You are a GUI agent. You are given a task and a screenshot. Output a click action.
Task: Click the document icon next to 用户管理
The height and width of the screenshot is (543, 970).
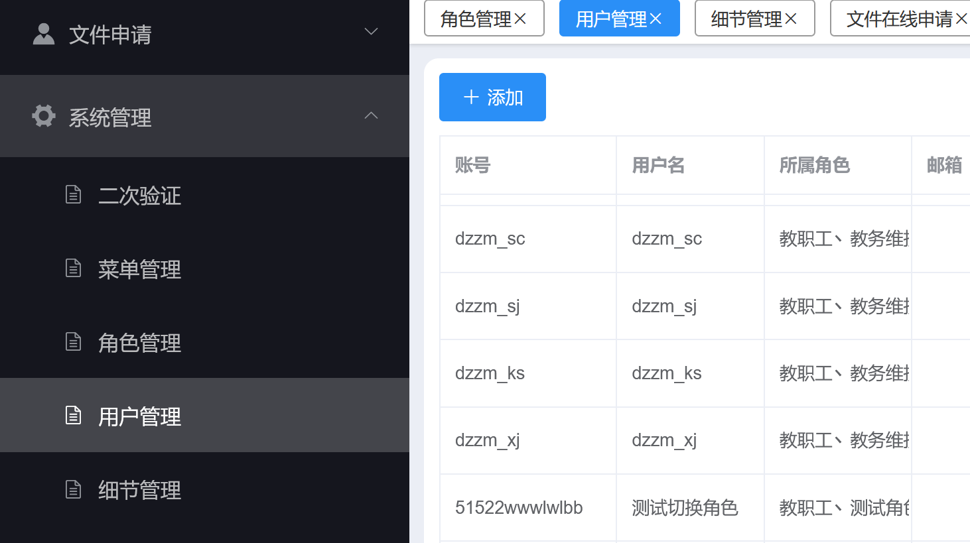73,416
